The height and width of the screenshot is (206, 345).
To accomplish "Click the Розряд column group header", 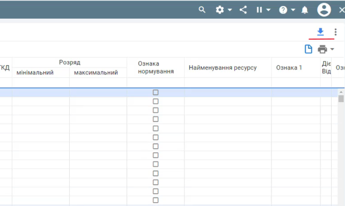I will pyautogui.click(x=70, y=63).
